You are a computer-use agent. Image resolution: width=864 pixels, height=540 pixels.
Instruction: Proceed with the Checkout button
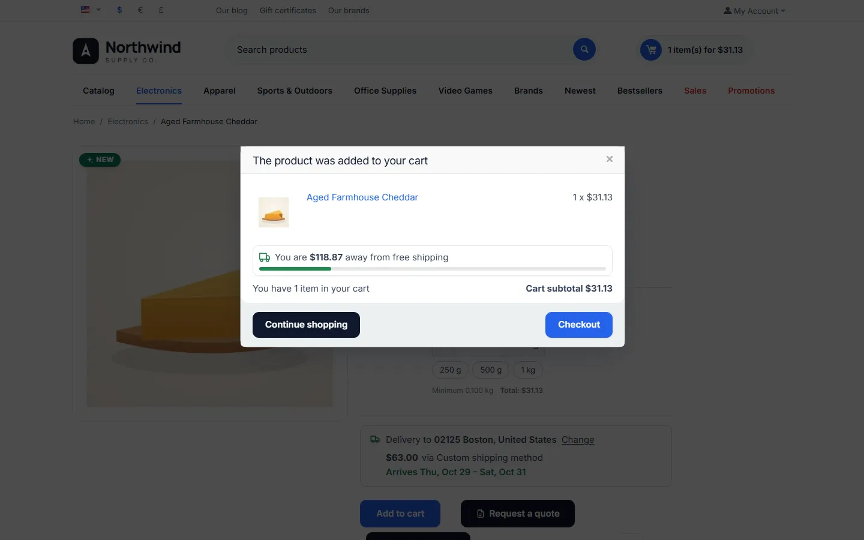pos(579,325)
